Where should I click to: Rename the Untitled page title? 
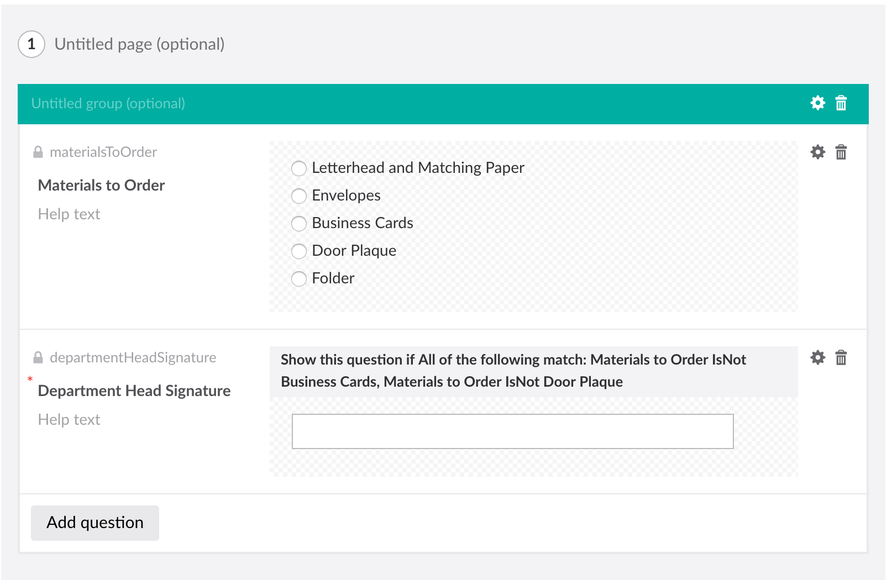[140, 44]
